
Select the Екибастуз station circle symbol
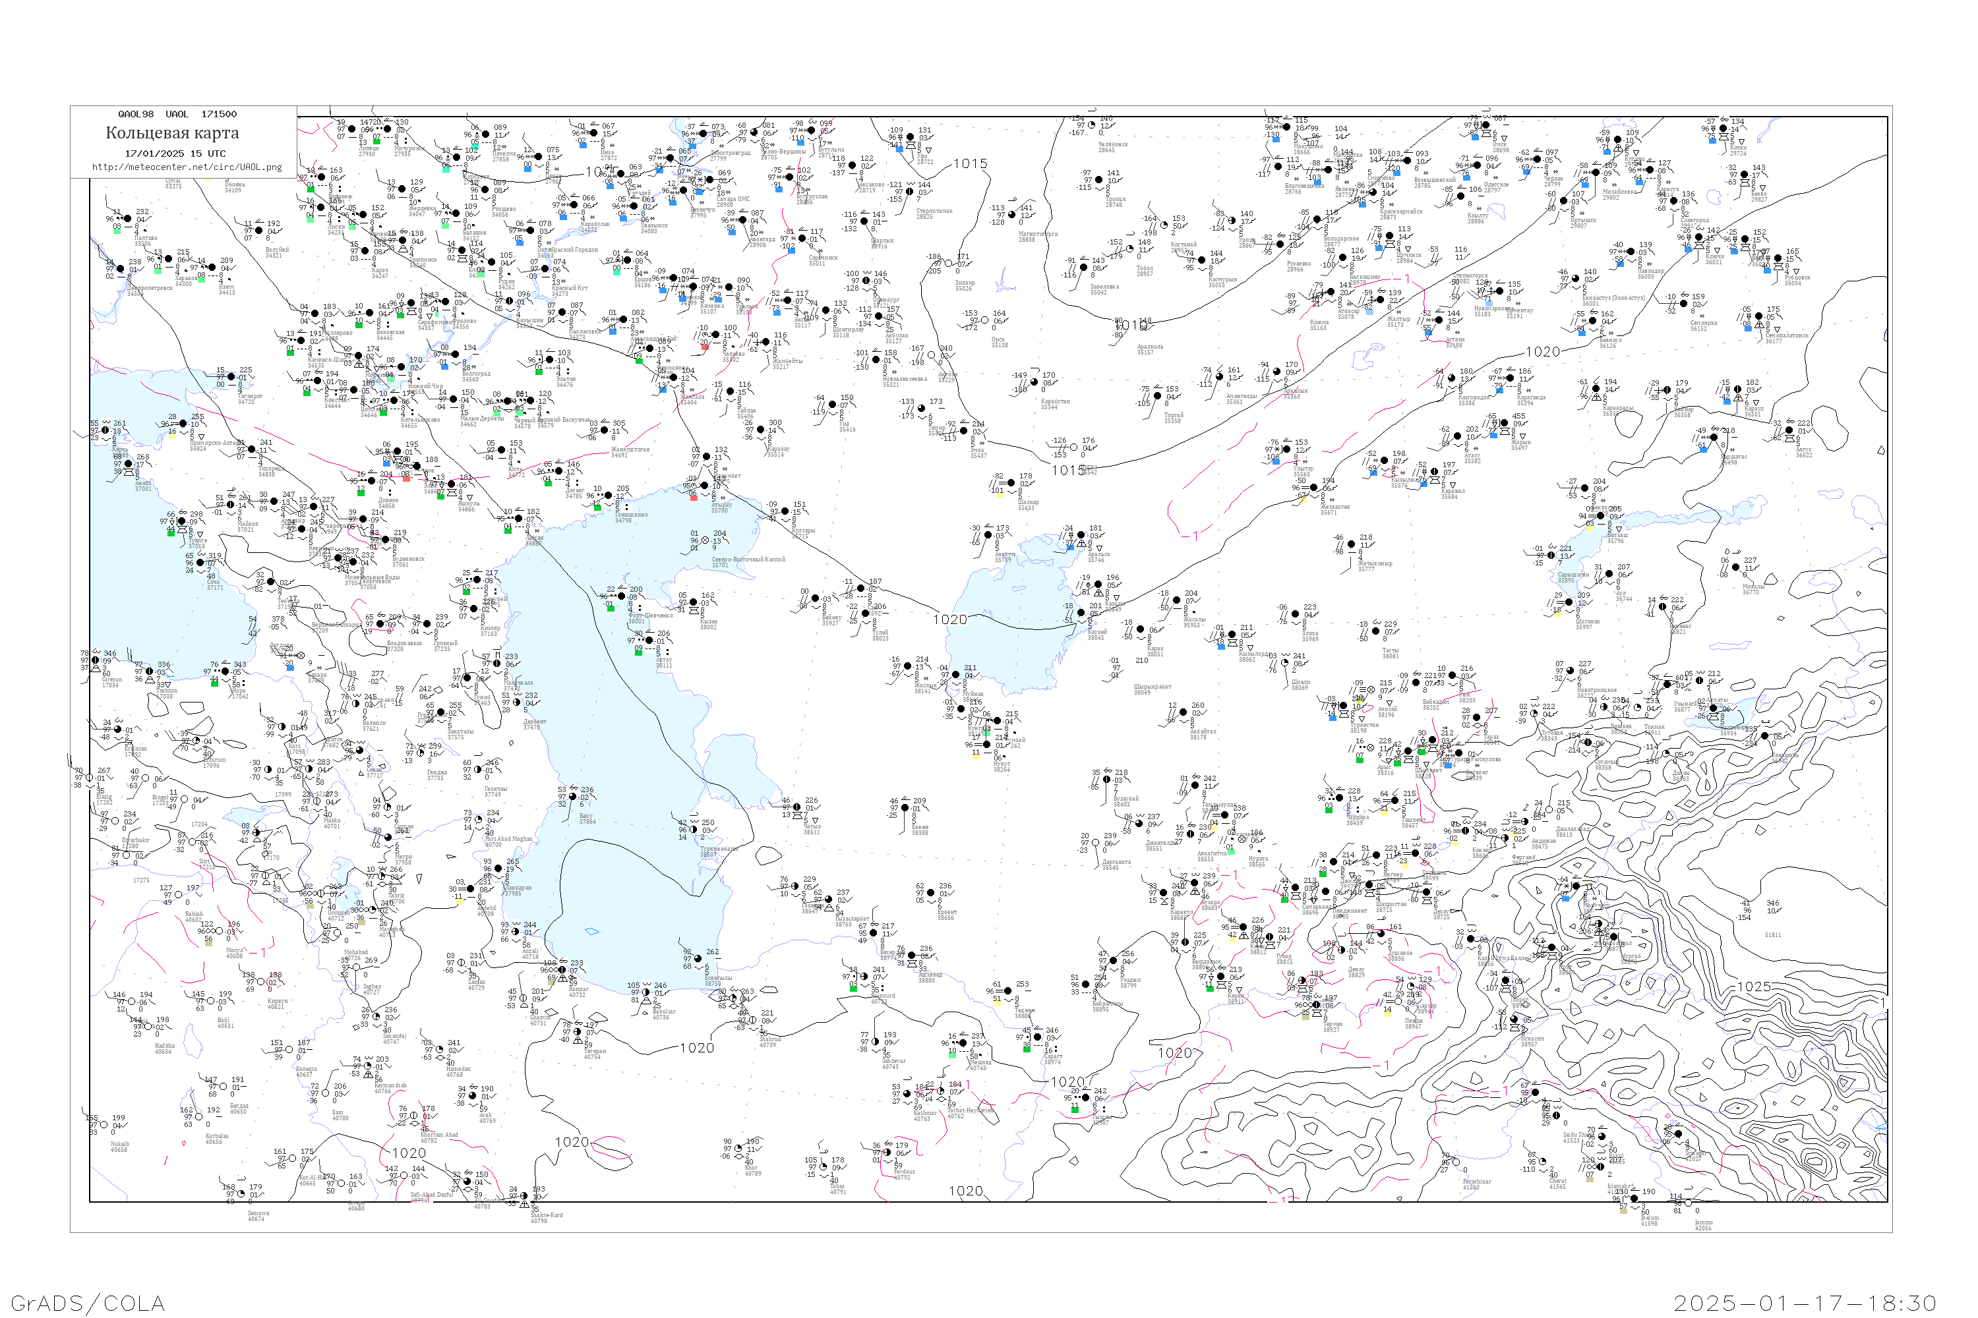[1575, 279]
